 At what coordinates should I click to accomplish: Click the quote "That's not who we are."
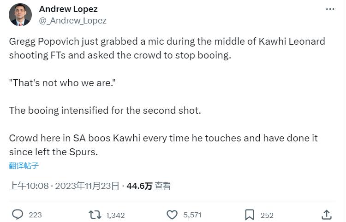point(62,83)
